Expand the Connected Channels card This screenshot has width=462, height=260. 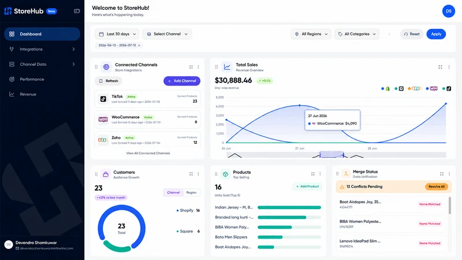pyautogui.click(x=191, y=67)
